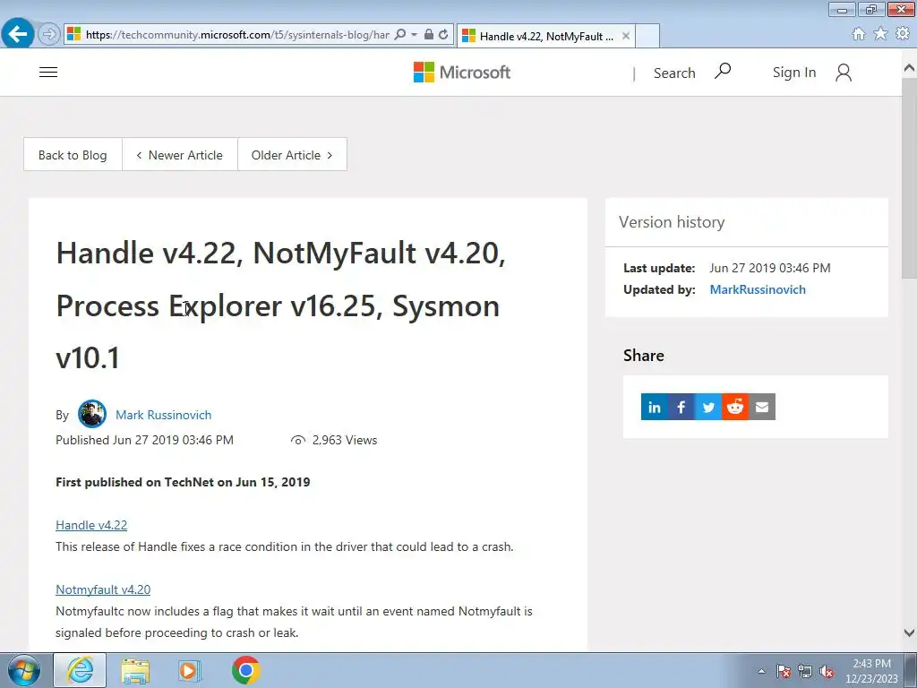Click 'Published Jun 27 2019 03:46 PM' text
This screenshot has width=917, height=688.
(144, 440)
